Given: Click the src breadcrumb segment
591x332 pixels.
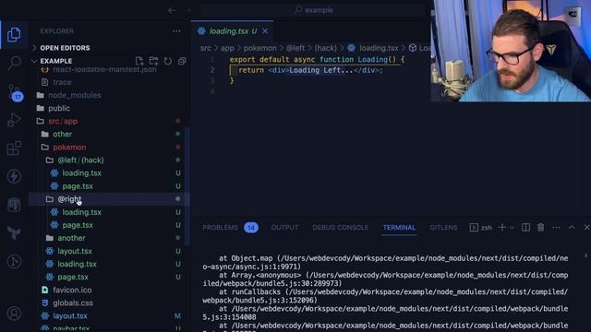Looking at the screenshot, I should click(x=206, y=48).
